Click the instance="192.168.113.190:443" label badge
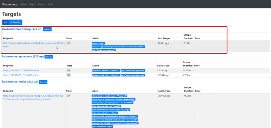The height and width of the screenshot is (128, 271). tap(106, 71)
